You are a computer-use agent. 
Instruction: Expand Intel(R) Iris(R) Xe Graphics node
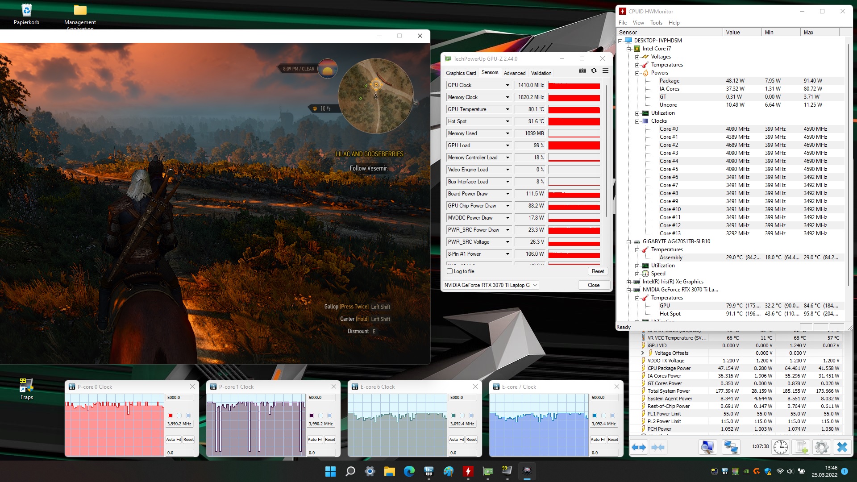(x=628, y=282)
